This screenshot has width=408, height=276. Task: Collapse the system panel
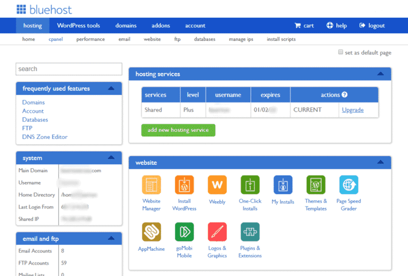(111, 157)
